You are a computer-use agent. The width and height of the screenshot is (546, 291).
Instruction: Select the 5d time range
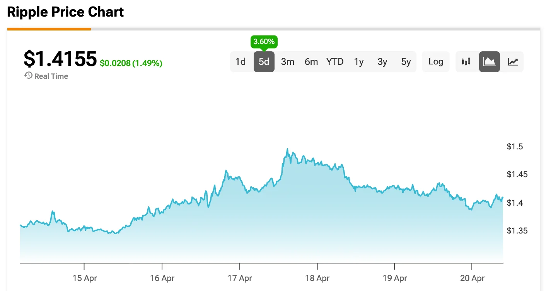click(264, 62)
